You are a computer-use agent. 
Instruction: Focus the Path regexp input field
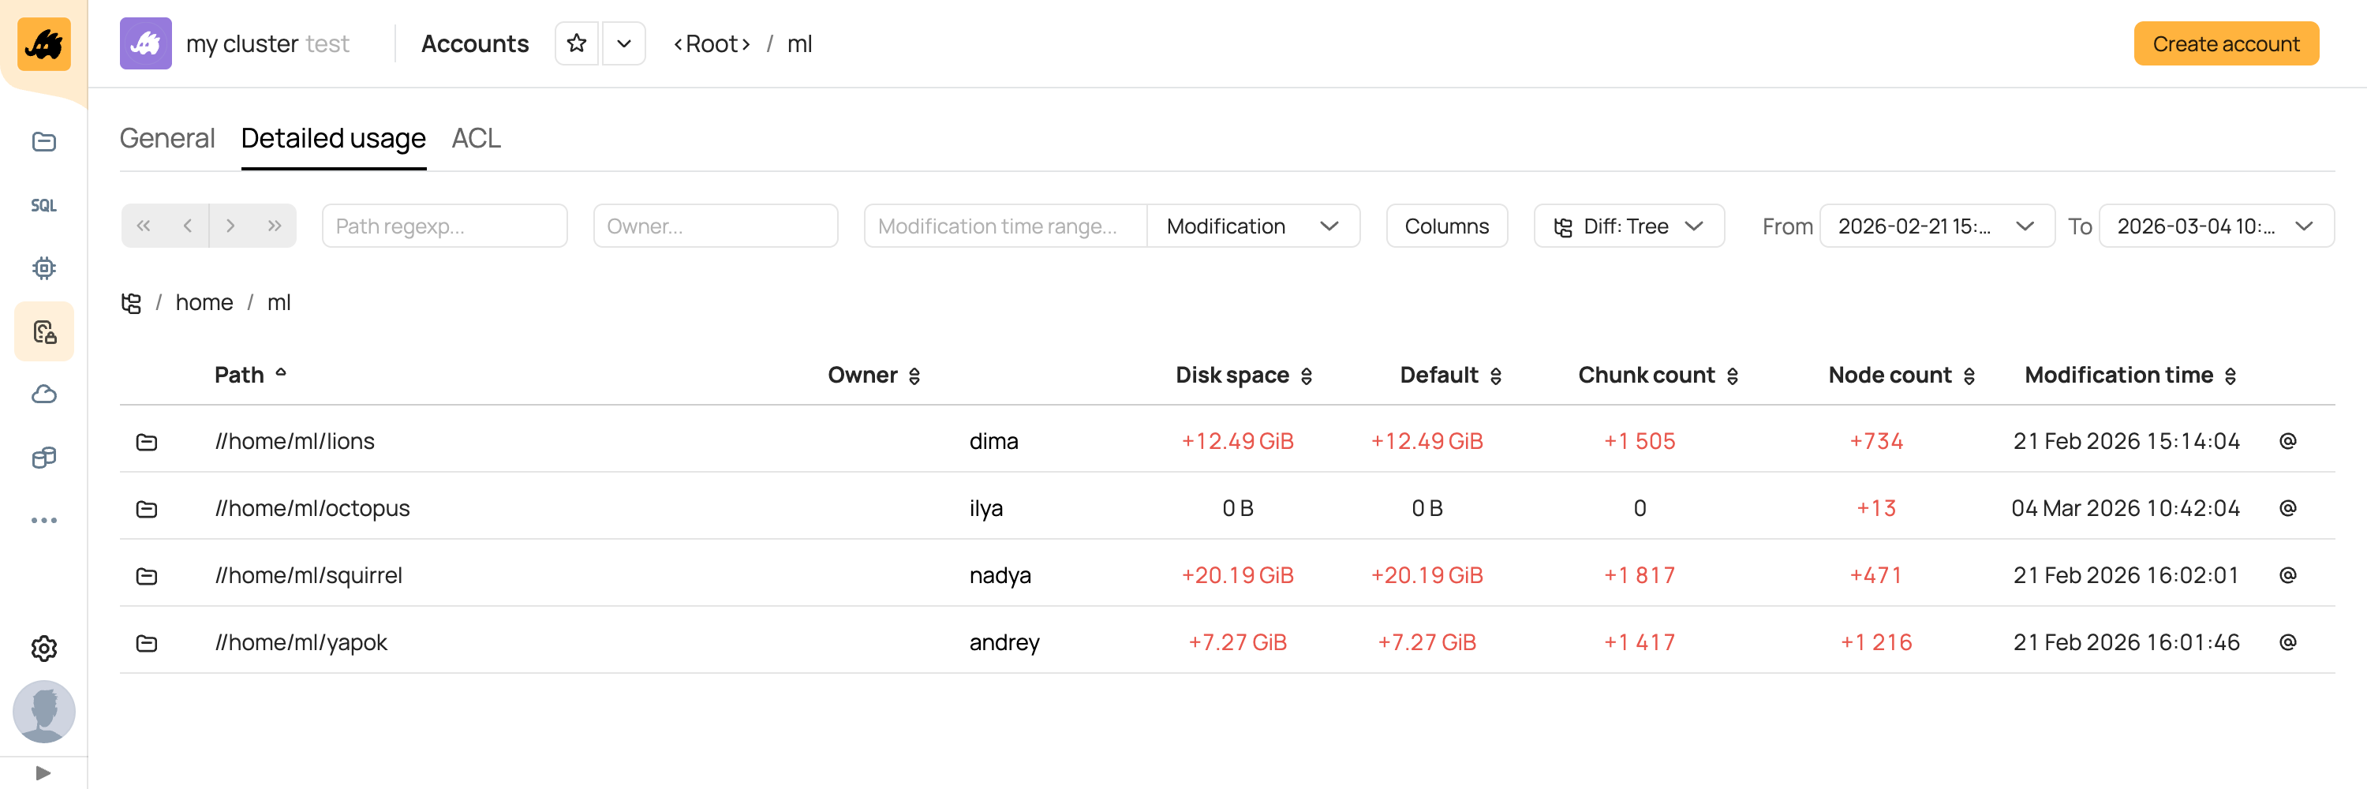(x=445, y=226)
